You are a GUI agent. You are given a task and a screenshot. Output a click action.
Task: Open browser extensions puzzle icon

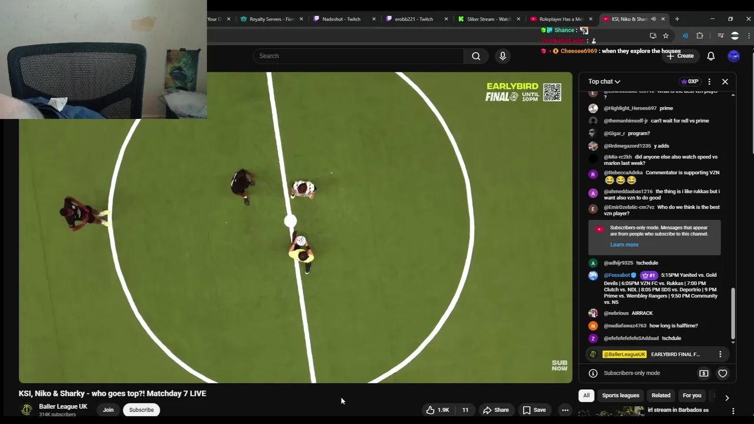(700, 36)
